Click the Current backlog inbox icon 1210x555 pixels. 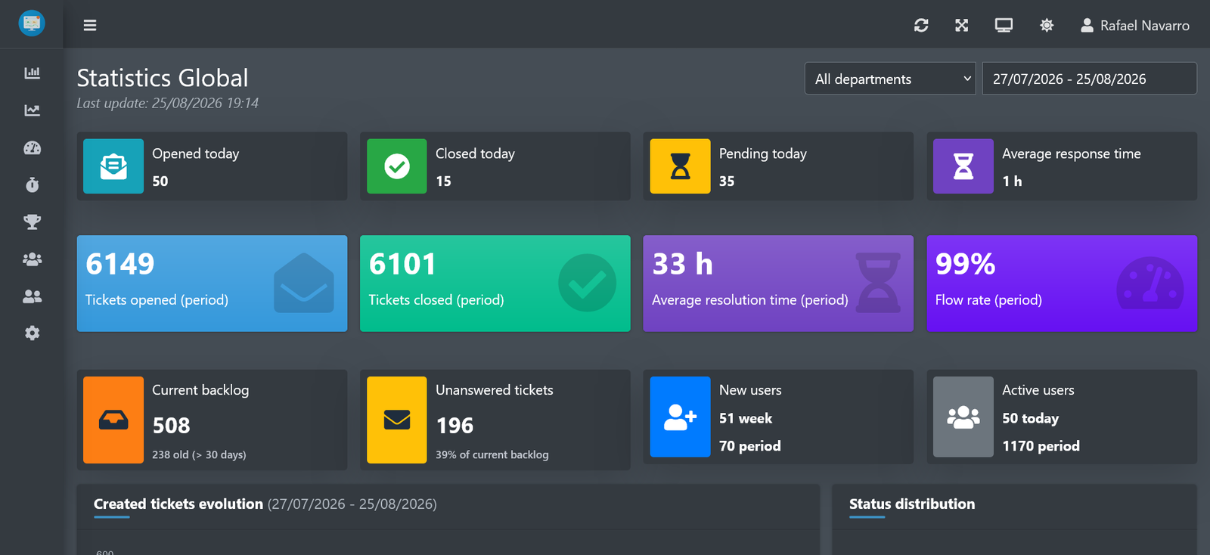[113, 420]
